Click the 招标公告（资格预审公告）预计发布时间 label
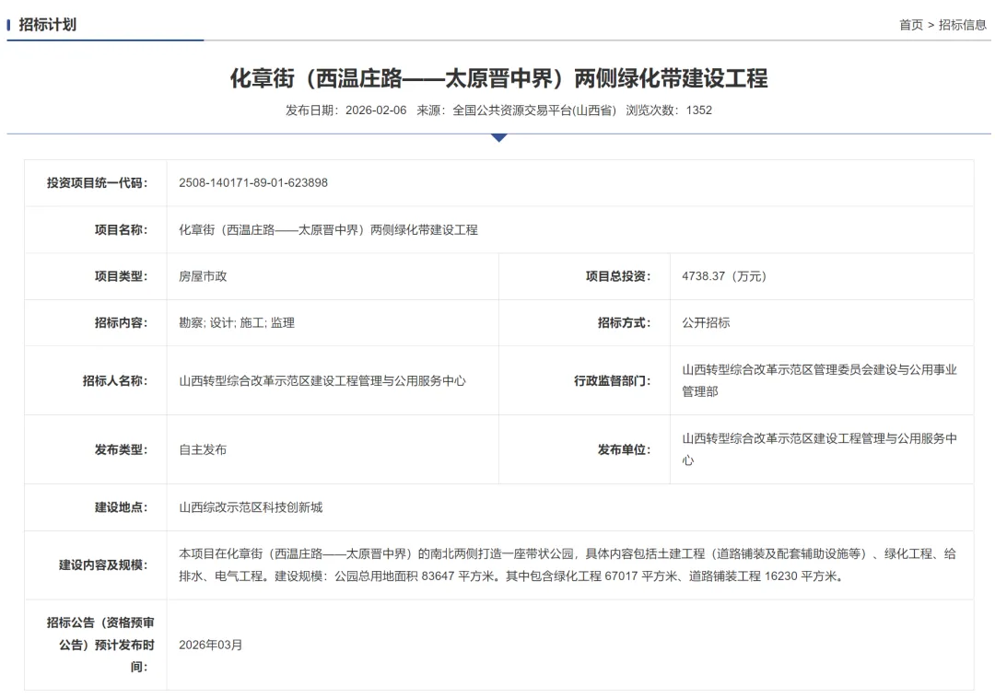The width and height of the screenshot is (995, 698). coord(99,645)
